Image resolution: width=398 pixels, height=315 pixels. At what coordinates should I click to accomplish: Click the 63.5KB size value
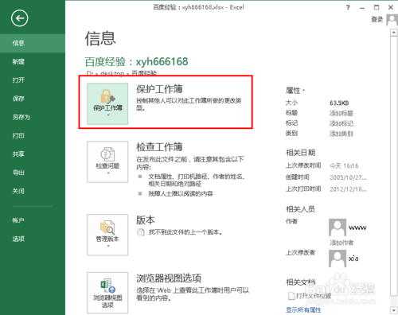point(339,103)
